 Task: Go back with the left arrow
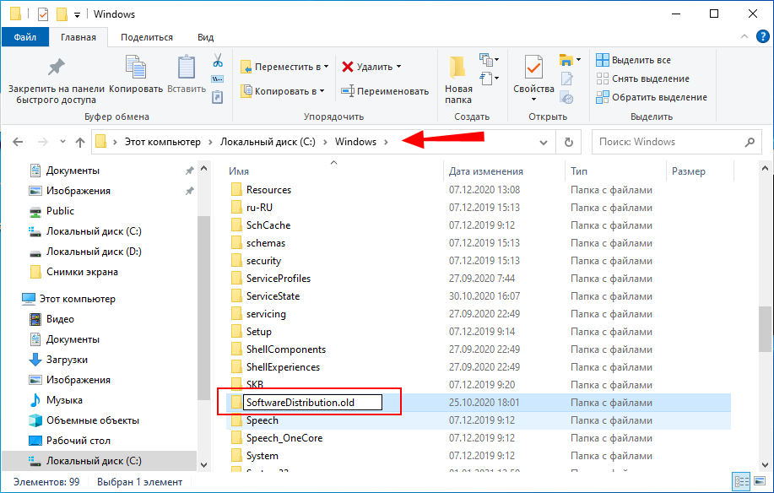[18, 142]
